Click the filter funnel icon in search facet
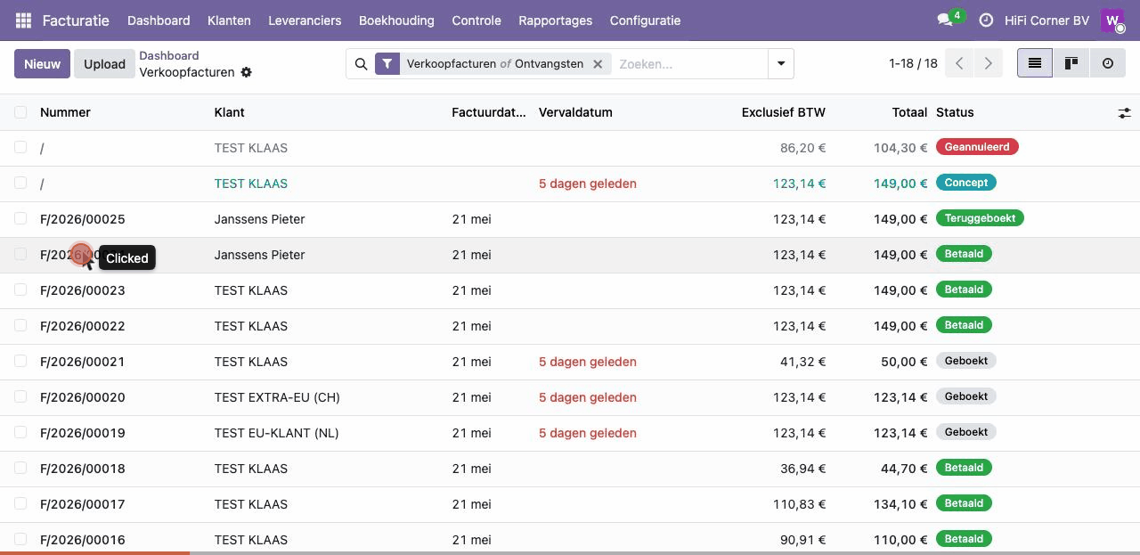Image resolution: width=1140 pixels, height=555 pixels. pos(387,64)
